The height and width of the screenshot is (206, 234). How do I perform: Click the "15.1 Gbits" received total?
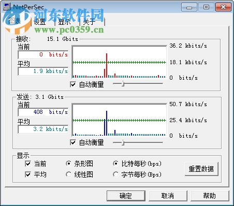[x=63, y=39]
